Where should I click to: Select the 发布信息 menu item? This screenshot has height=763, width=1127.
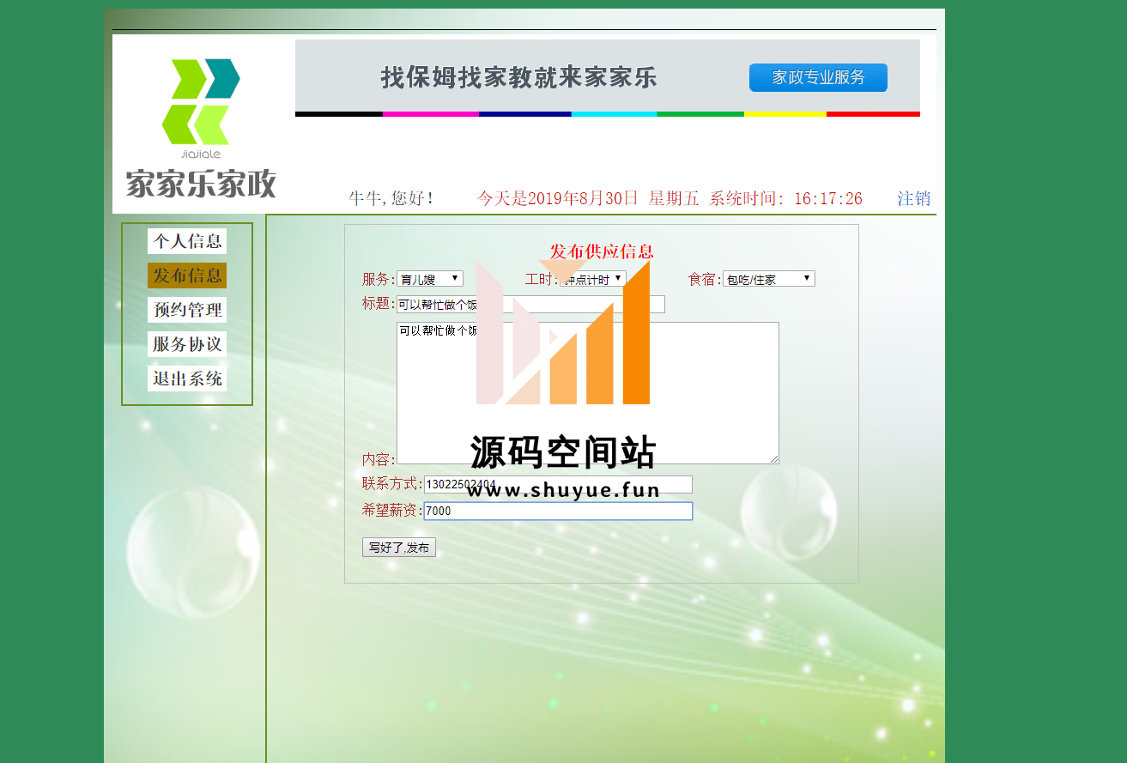(x=187, y=276)
